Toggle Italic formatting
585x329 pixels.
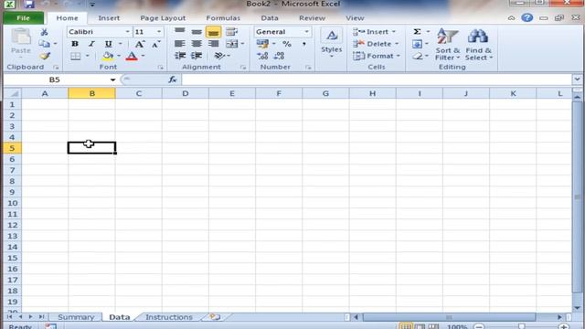(x=91, y=44)
